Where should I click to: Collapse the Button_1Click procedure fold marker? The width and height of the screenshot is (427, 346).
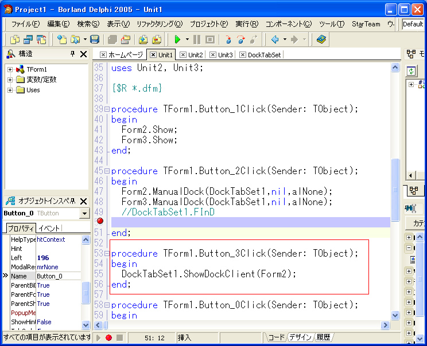107,109
